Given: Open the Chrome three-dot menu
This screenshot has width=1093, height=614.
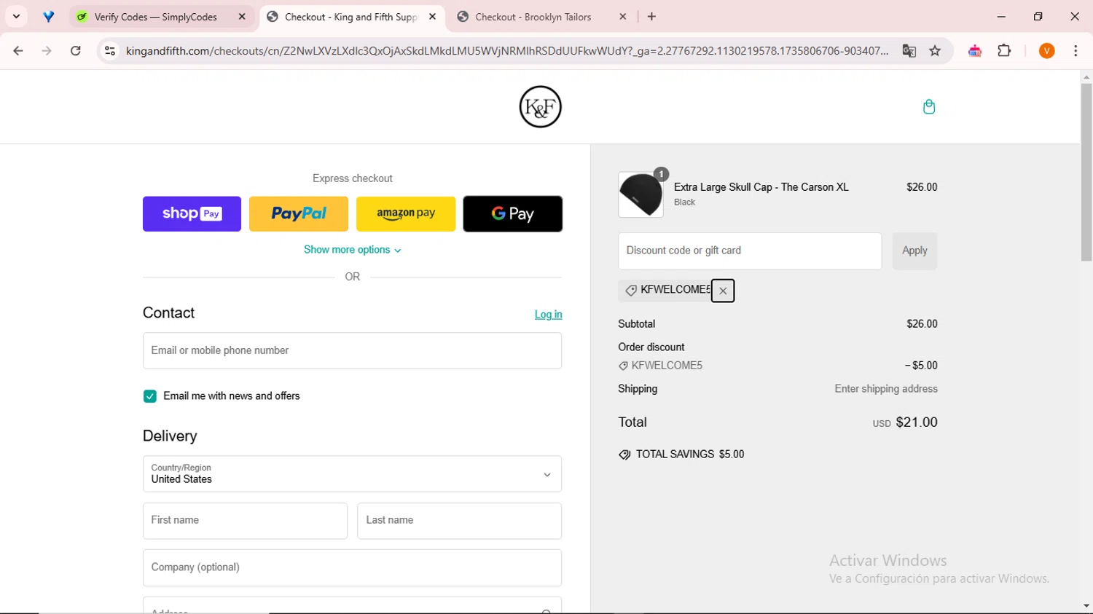Looking at the screenshot, I should [x=1076, y=51].
